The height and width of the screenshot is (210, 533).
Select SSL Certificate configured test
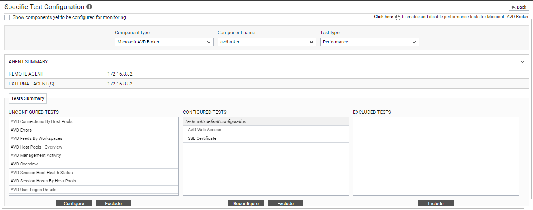[x=266, y=139]
